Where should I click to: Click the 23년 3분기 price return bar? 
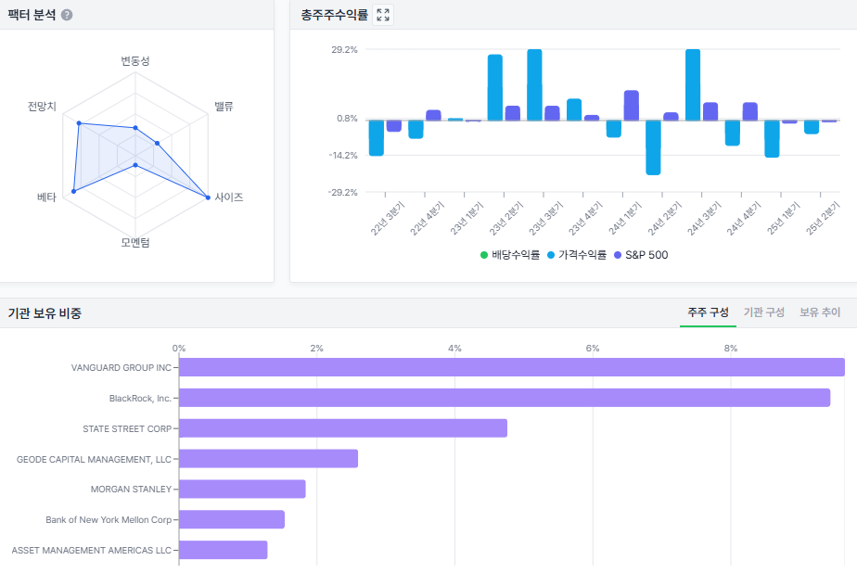534,84
